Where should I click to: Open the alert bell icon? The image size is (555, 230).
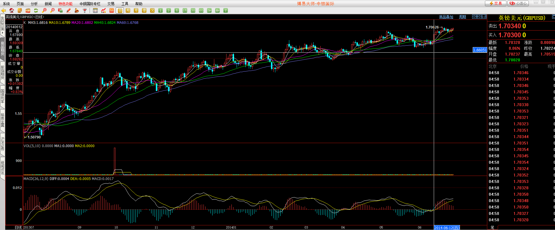pyautogui.click(x=77, y=10)
